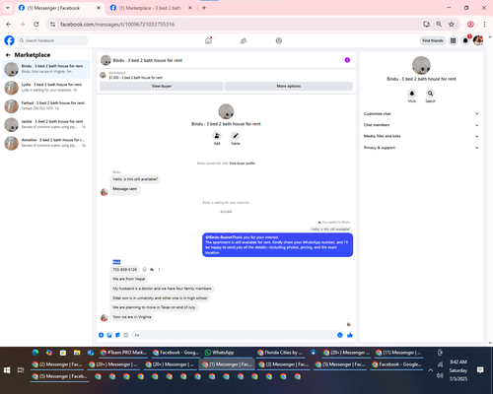
Task: Open Farhad conversation in the list
Action: tap(46, 105)
